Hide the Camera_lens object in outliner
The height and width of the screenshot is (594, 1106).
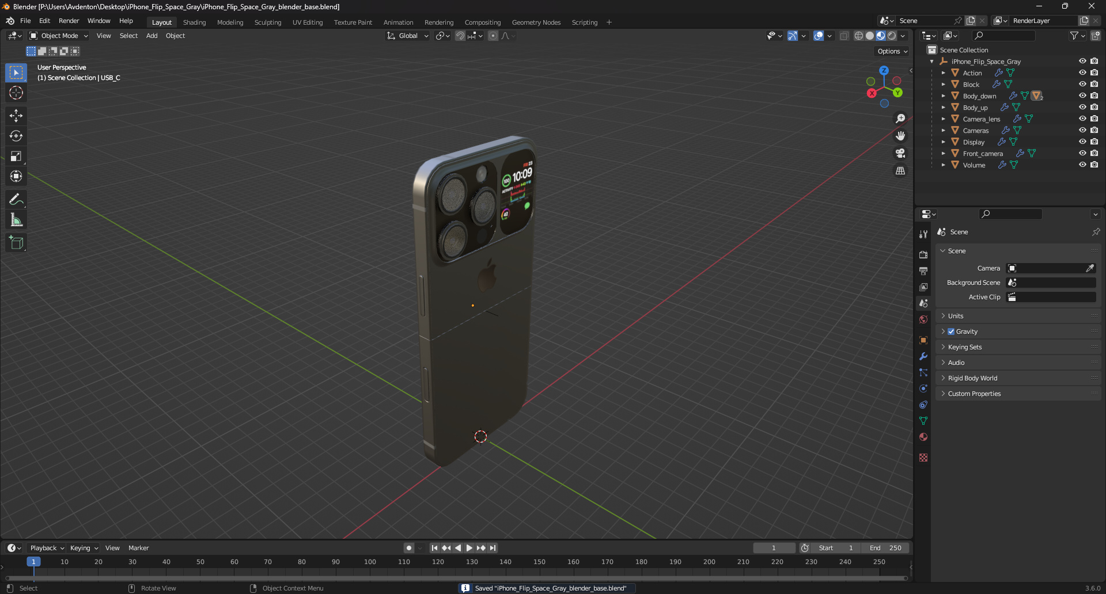(x=1082, y=119)
